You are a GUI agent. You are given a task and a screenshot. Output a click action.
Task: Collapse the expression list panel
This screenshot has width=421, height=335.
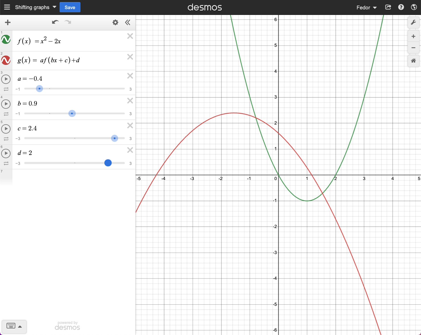128,23
